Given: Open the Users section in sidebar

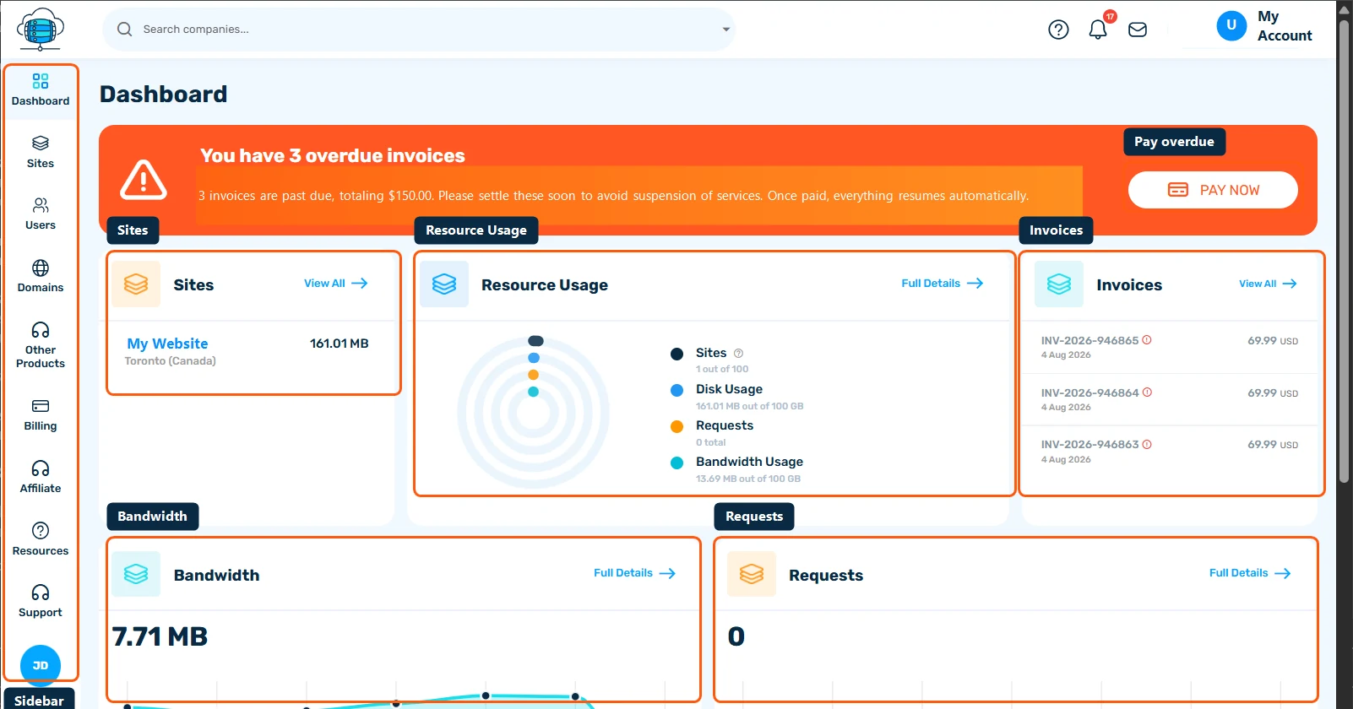Looking at the screenshot, I should [41, 214].
